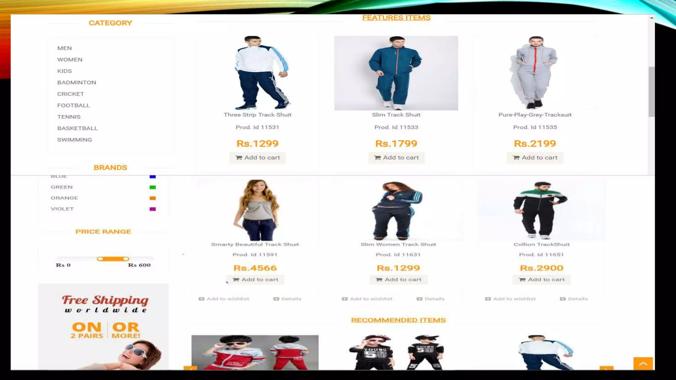Open the Free Shipping worldwide banner
Image resolution: width=676 pixels, height=380 pixels.
coord(103,327)
